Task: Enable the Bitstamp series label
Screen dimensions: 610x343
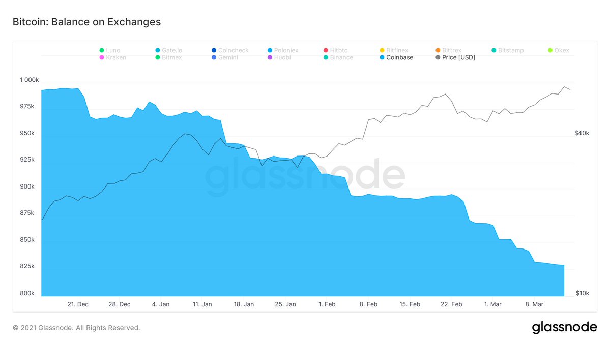Action: tap(511, 50)
